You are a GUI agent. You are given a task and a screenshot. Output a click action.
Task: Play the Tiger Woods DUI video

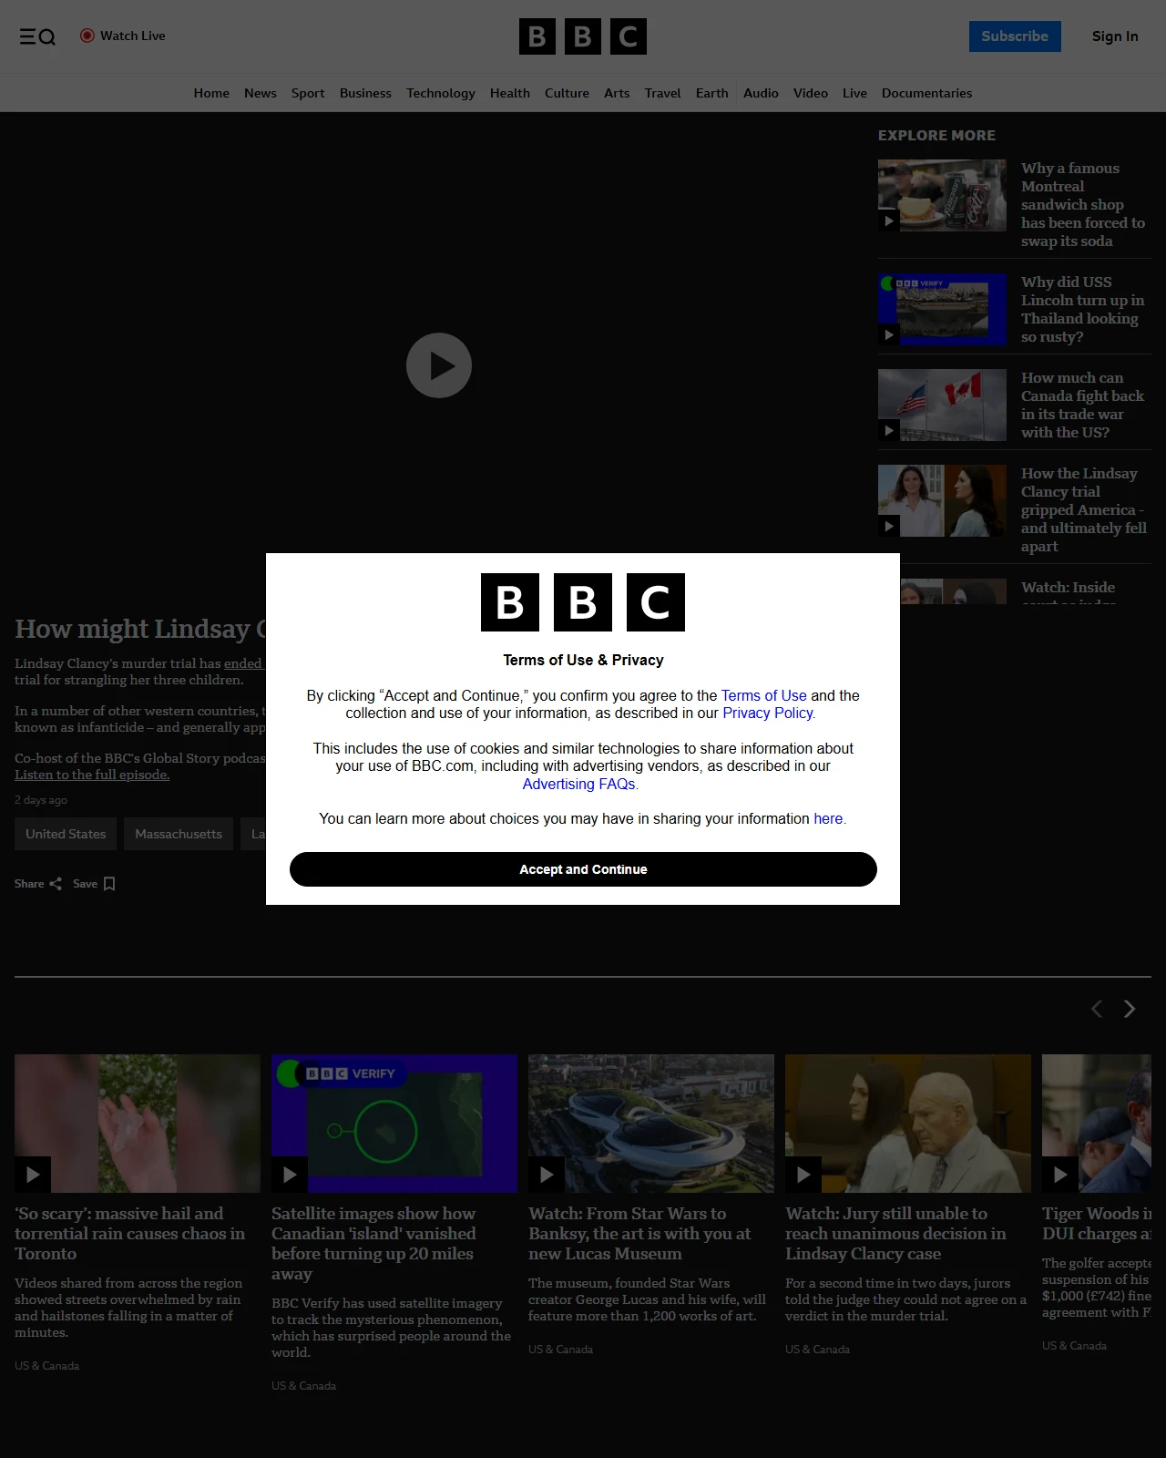tap(1060, 1175)
